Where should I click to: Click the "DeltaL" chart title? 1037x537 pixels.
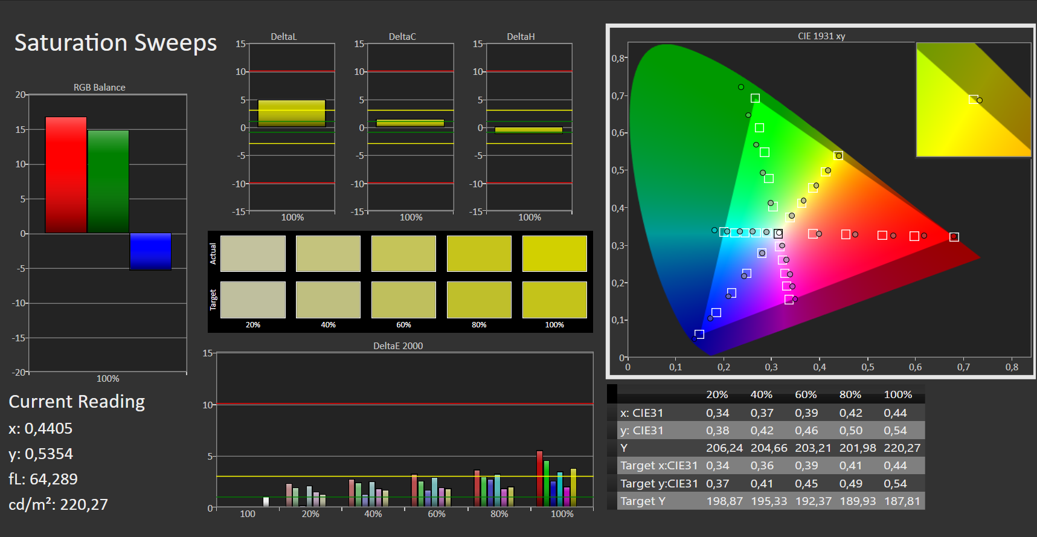coord(284,37)
